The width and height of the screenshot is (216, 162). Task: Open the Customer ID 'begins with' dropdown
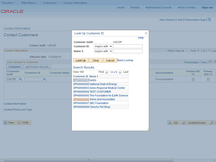click(103, 46)
